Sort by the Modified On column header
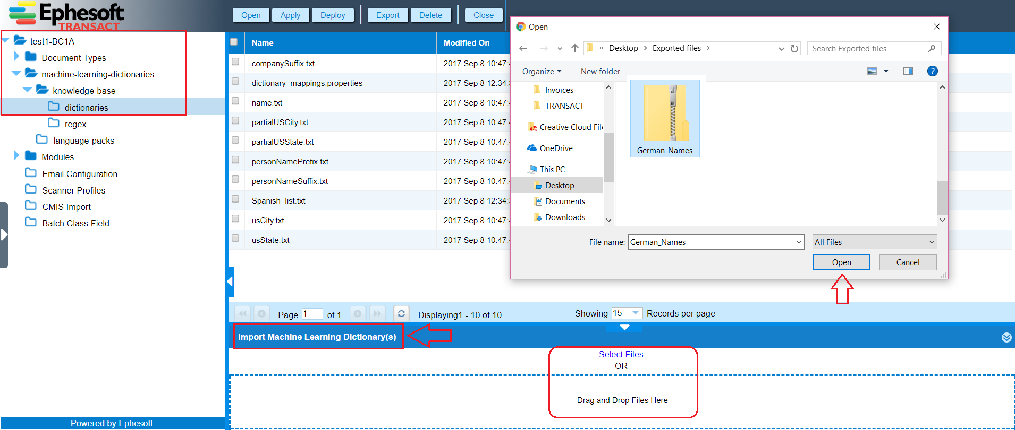 pos(467,43)
